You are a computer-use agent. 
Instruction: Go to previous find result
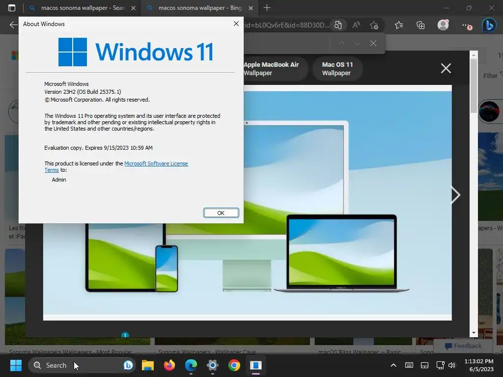point(342,43)
